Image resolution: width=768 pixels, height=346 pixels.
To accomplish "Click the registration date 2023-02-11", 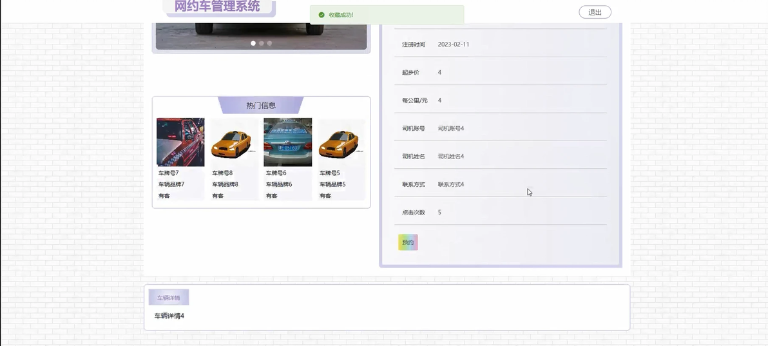I will tap(454, 44).
